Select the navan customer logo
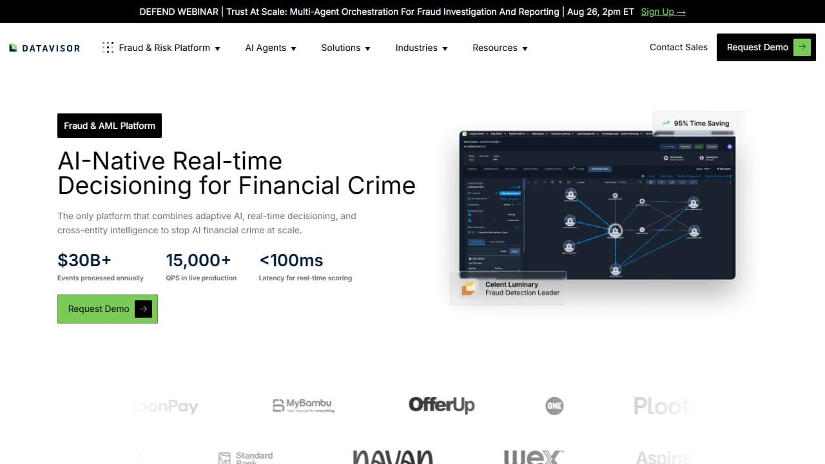825x464 pixels. coord(393,456)
